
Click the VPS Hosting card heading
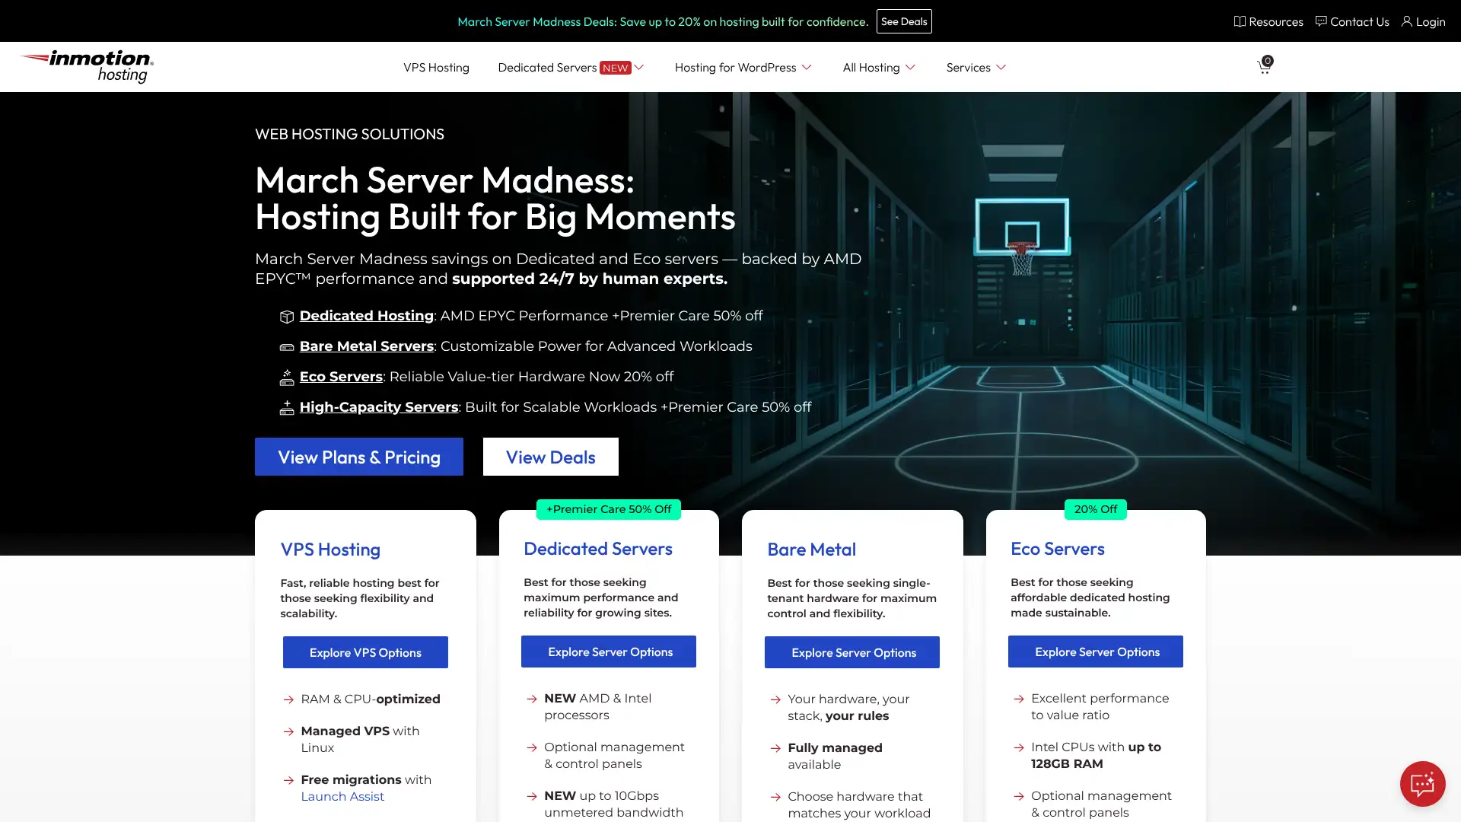[330, 550]
